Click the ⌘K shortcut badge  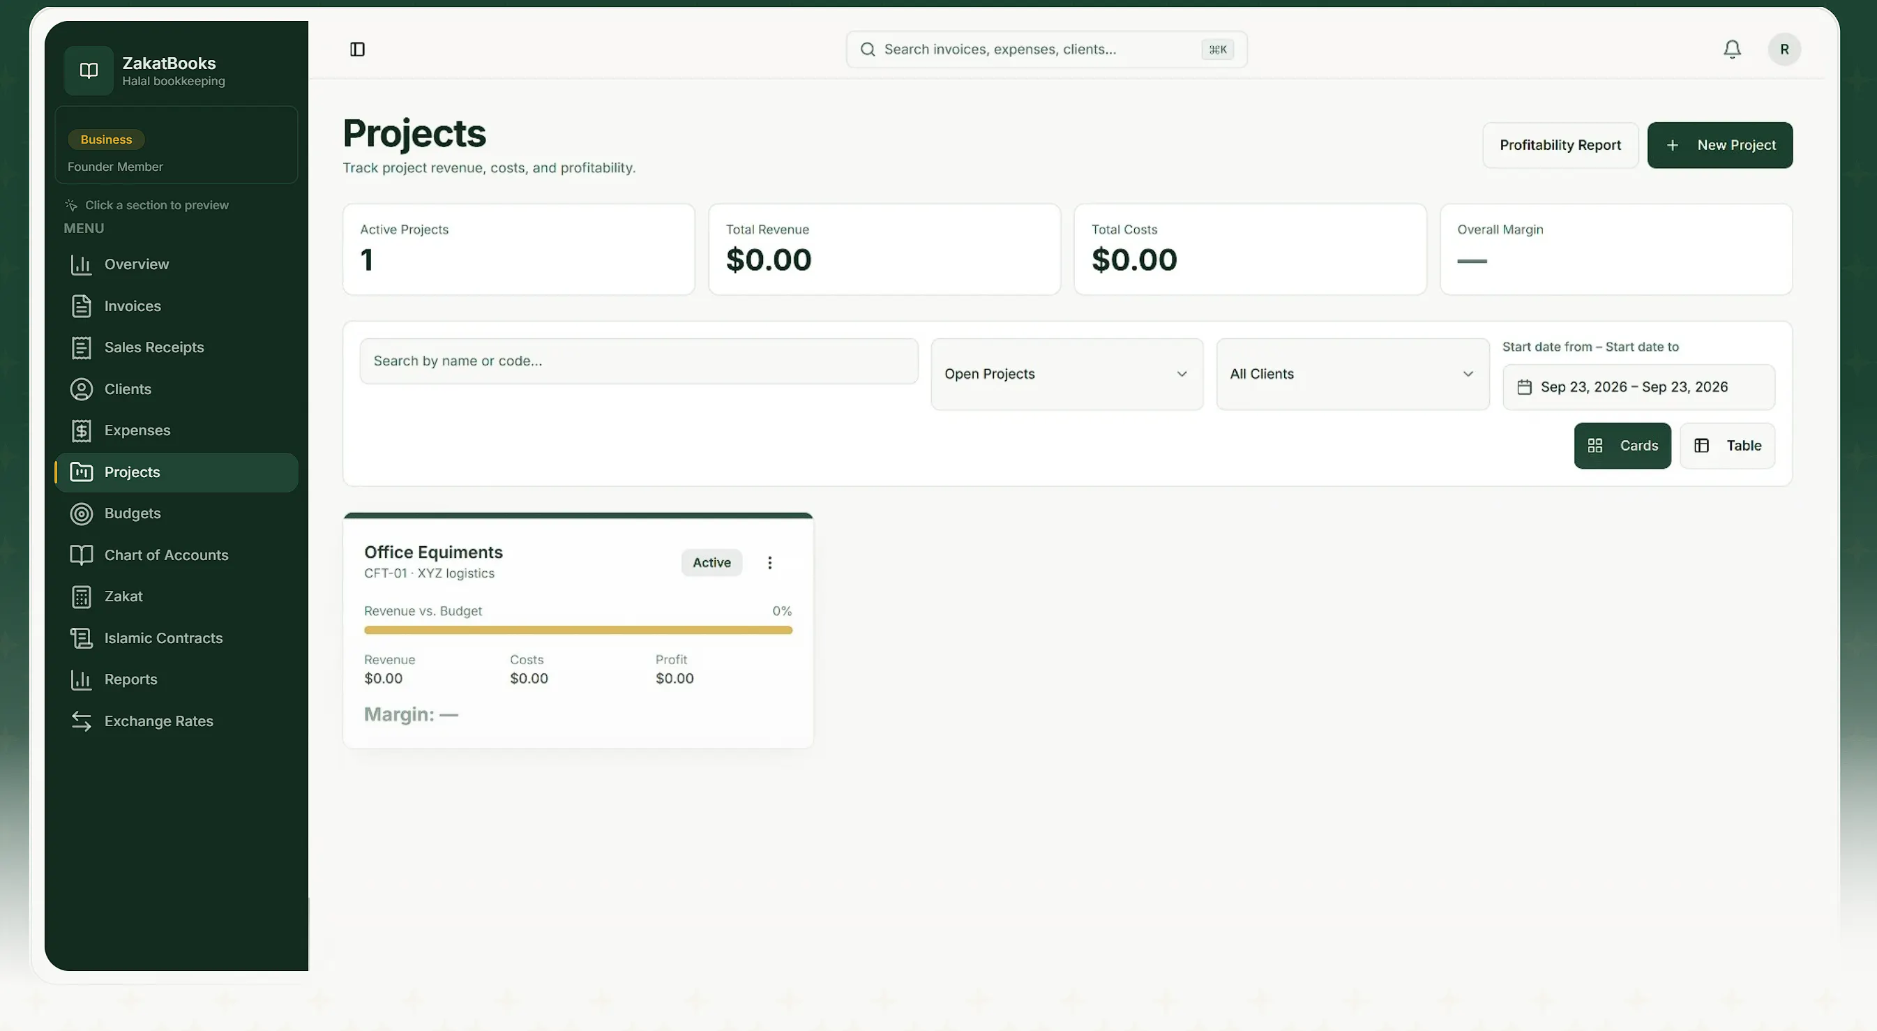tap(1217, 49)
